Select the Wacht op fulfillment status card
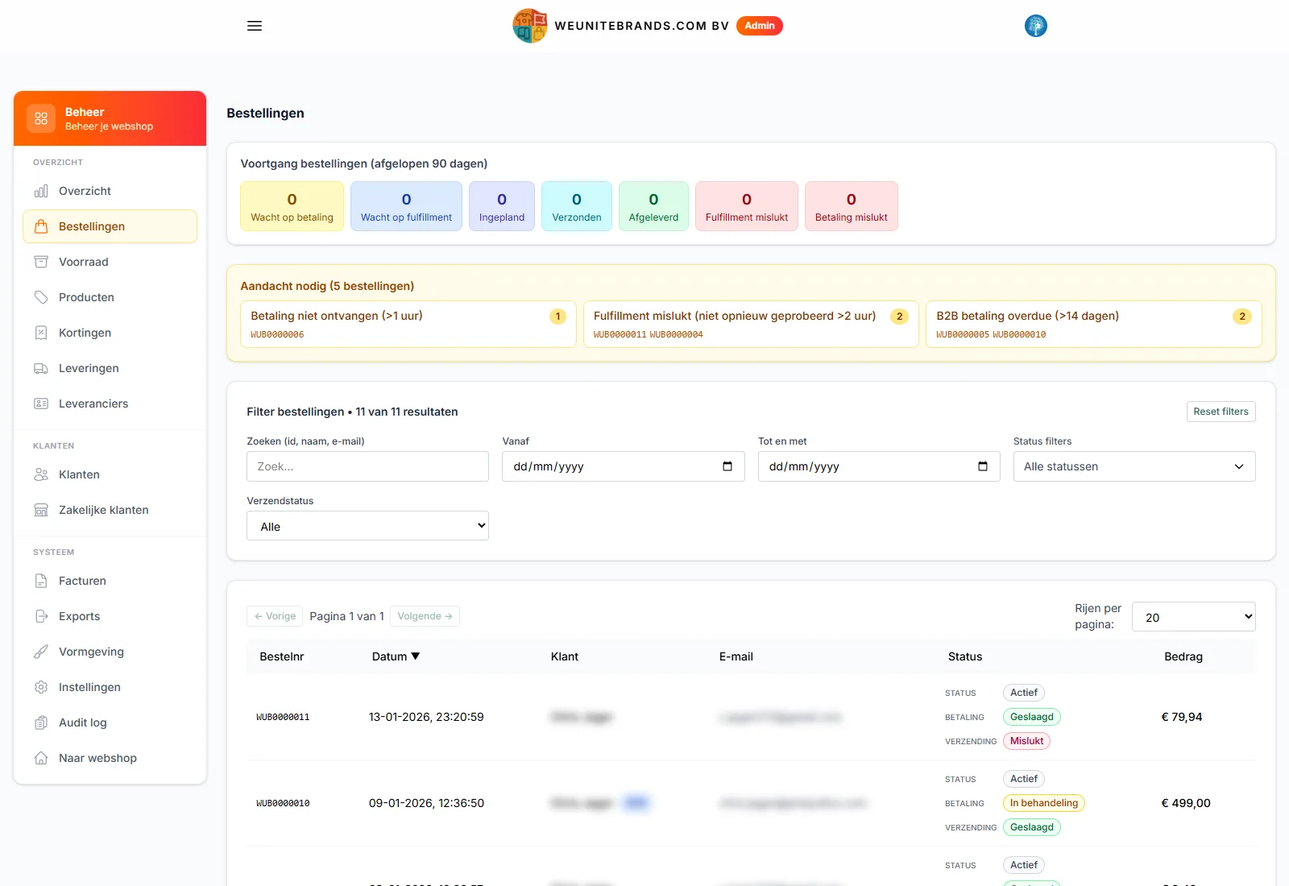The height and width of the screenshot is (886, 1289). 406,206
